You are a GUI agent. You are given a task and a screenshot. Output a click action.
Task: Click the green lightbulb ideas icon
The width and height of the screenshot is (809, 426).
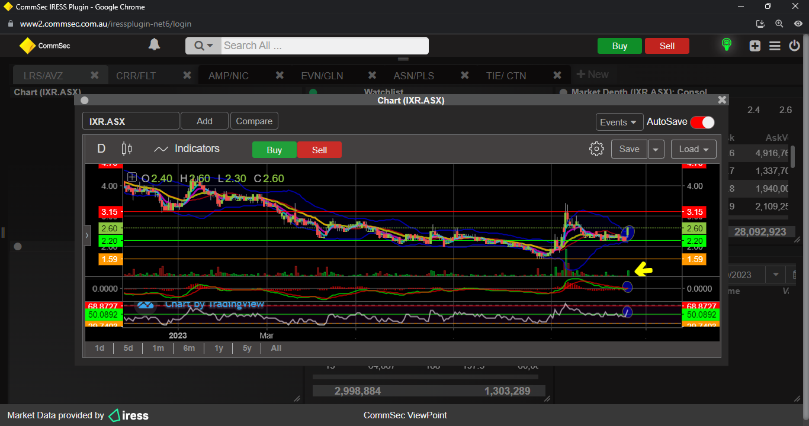(727, 45)
